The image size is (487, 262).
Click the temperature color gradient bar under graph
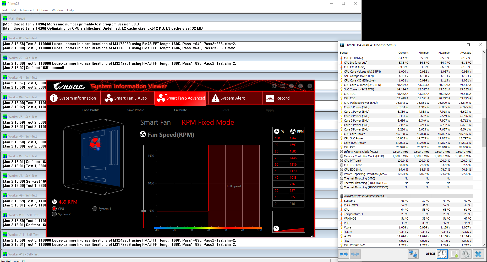pyautogui.click(x=208, y=228)
